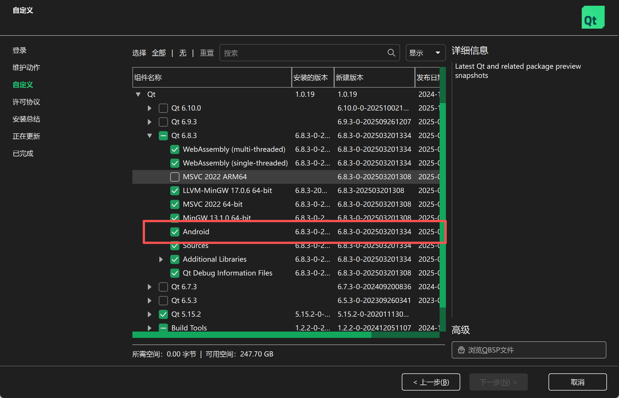The image size is (619, 398).
Task: Check the Qt 6.10.0 checkbox
Action: pyautogui.click(x=163, y=108)
